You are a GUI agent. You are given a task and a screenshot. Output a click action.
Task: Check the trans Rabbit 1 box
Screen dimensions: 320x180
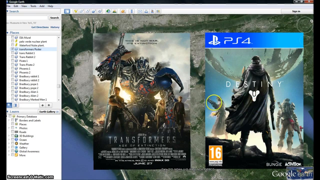pos(13,53)
